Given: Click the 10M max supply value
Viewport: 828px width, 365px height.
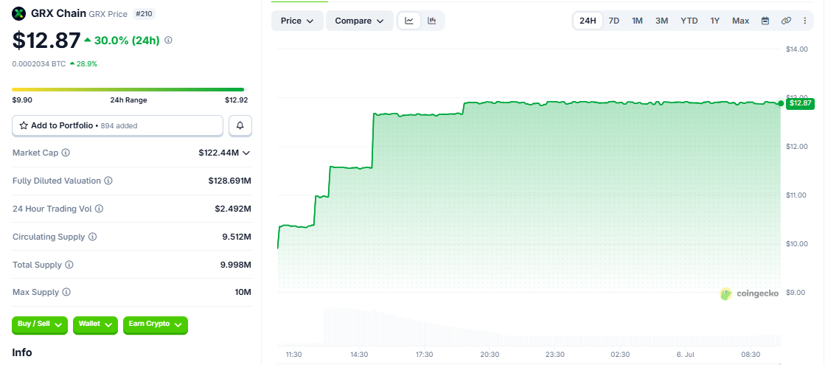Looking at the screenshot, I should tap(243, 292).
